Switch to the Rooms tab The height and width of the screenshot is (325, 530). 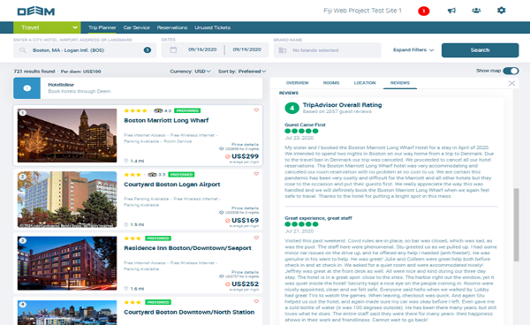pos(331,83)
